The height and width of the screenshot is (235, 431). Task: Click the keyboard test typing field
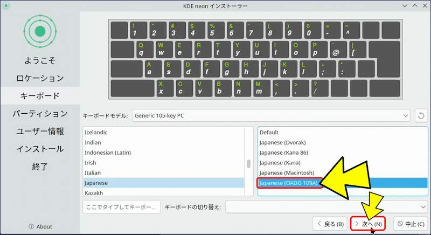click(x=121, y=207)
